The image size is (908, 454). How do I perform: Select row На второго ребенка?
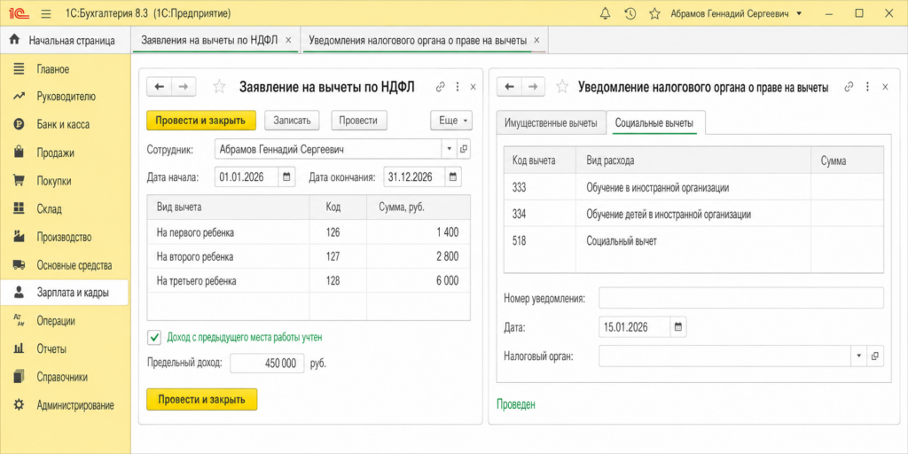[309, 256]
